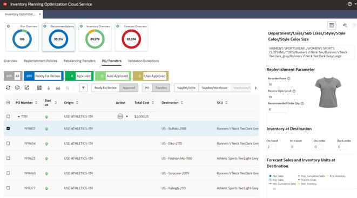Select the Inventory Overview tile radio
The height and width of the screenshot is (198, 357).
(81, 26)
